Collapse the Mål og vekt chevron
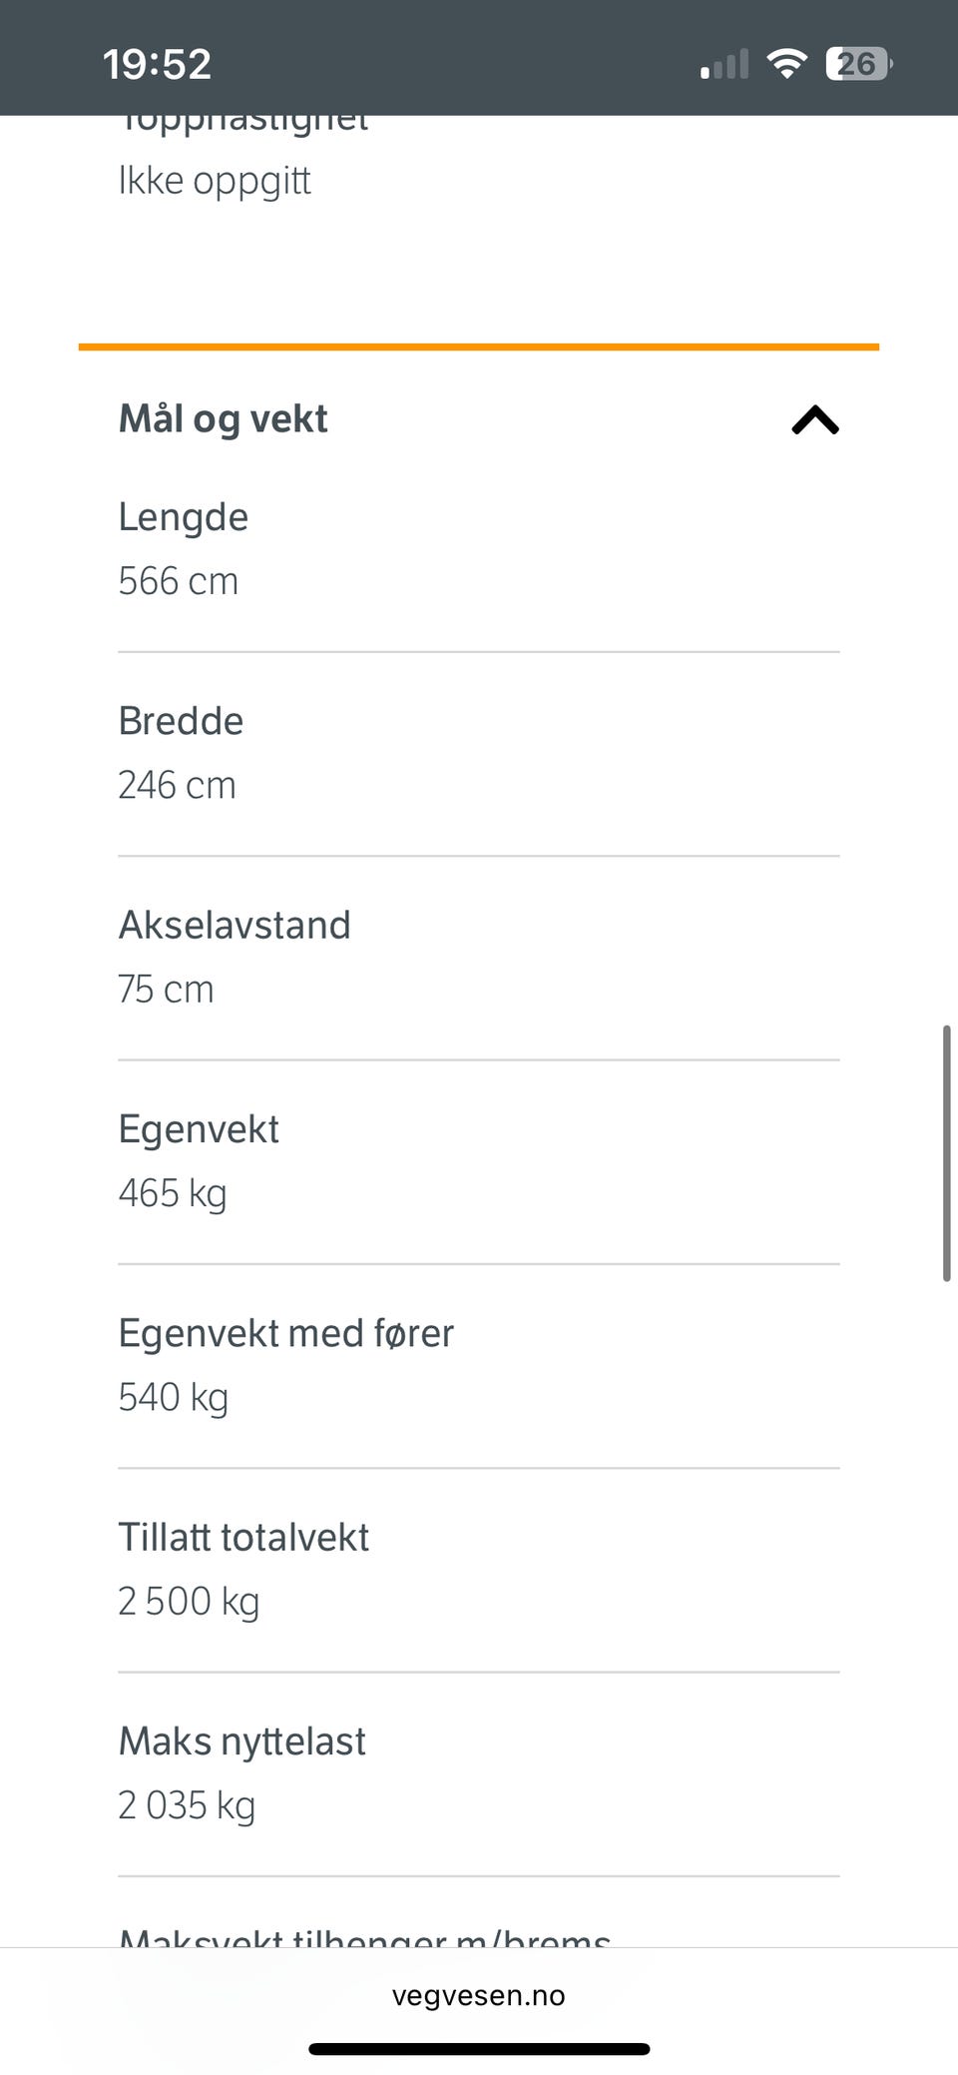Image resolution: width=958 pixels, height=2075 pixels. coord(814,420)
